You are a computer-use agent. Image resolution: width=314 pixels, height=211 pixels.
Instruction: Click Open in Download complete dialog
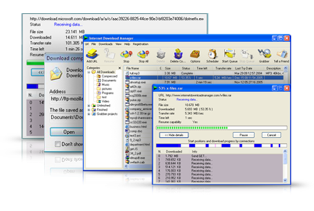click(67, 132)
